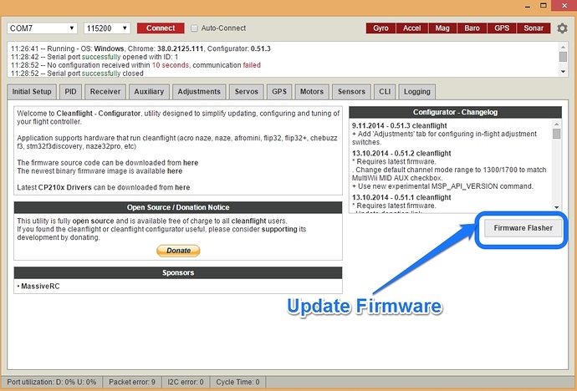Close the Cleanflight window

point(564,6)
